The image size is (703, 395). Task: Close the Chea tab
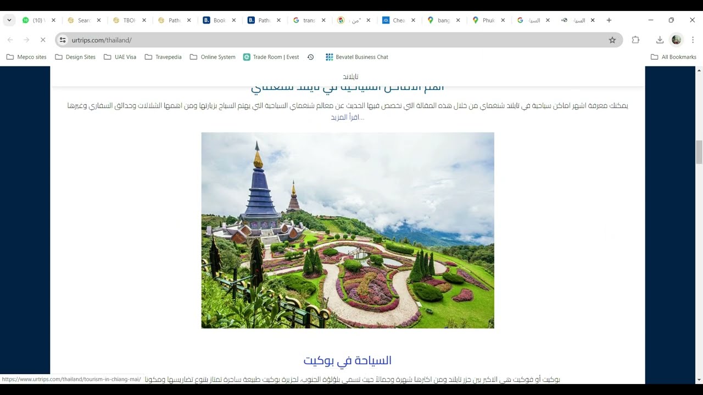pyautogui.click(x=413, y=20)
